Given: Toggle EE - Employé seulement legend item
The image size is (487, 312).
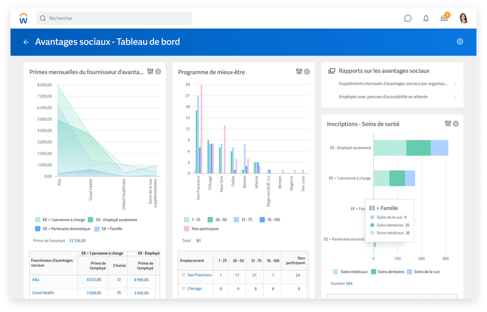Looking at the screenshot, I should [113, 220].
